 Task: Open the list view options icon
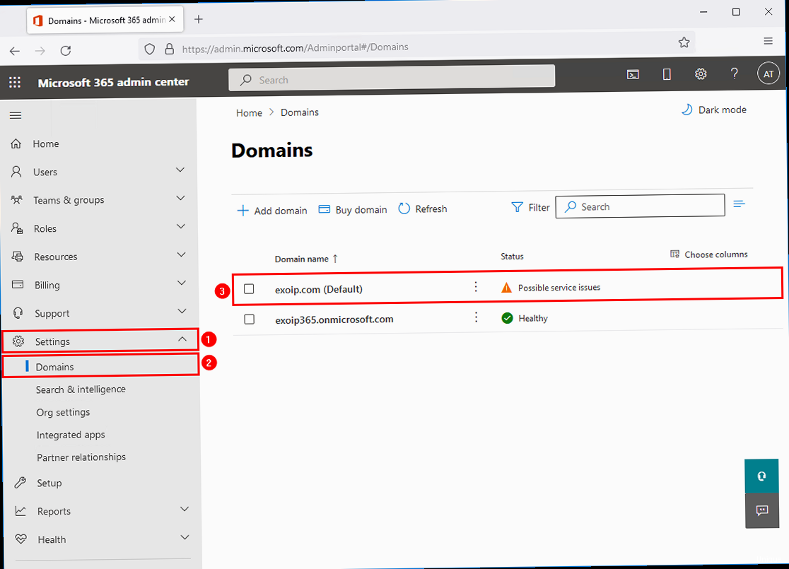coord(740,204)
